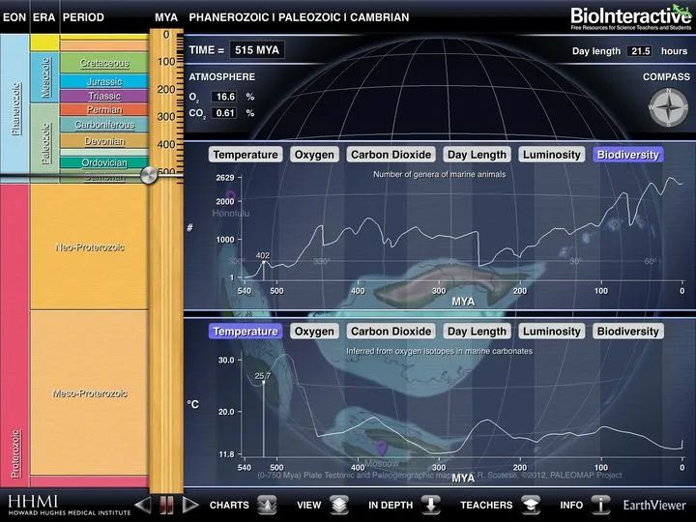Image resolution: width=696 pixels, height=522 pixels.
Task: Open the In Depth download icon
Action: click(x=430, y=505)
